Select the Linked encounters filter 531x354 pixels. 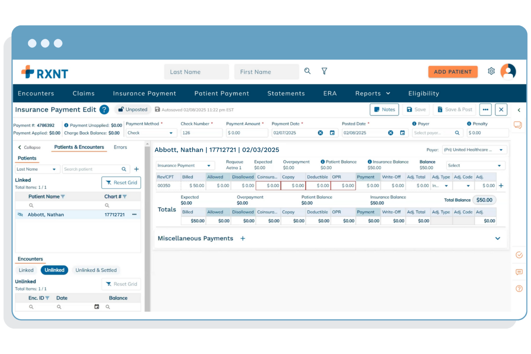[x=26, y=270]
